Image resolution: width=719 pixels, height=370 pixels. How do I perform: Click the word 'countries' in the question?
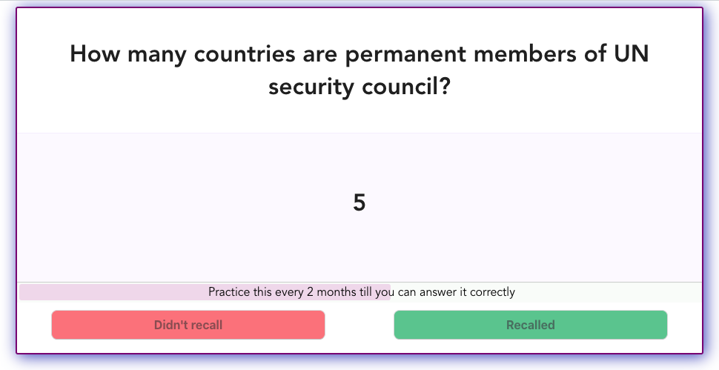(245, 54)
